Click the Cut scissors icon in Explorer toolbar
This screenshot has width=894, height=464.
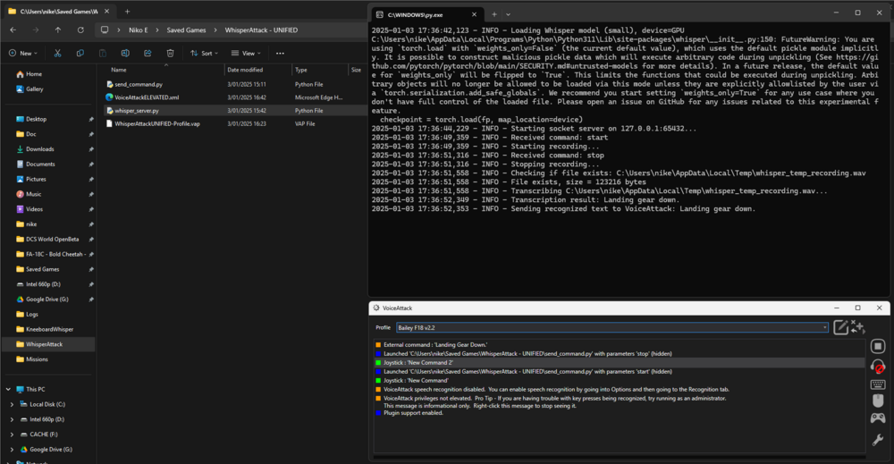pos(57,53)
